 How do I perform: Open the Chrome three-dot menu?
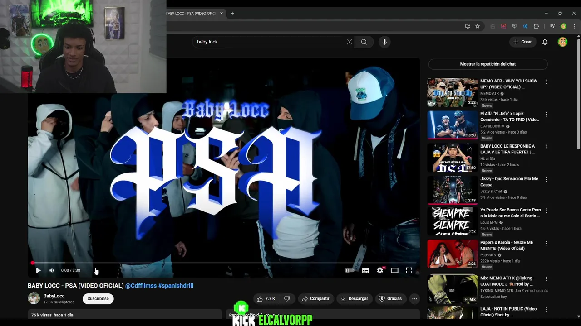pyautogui.click(x=574, y=26)
